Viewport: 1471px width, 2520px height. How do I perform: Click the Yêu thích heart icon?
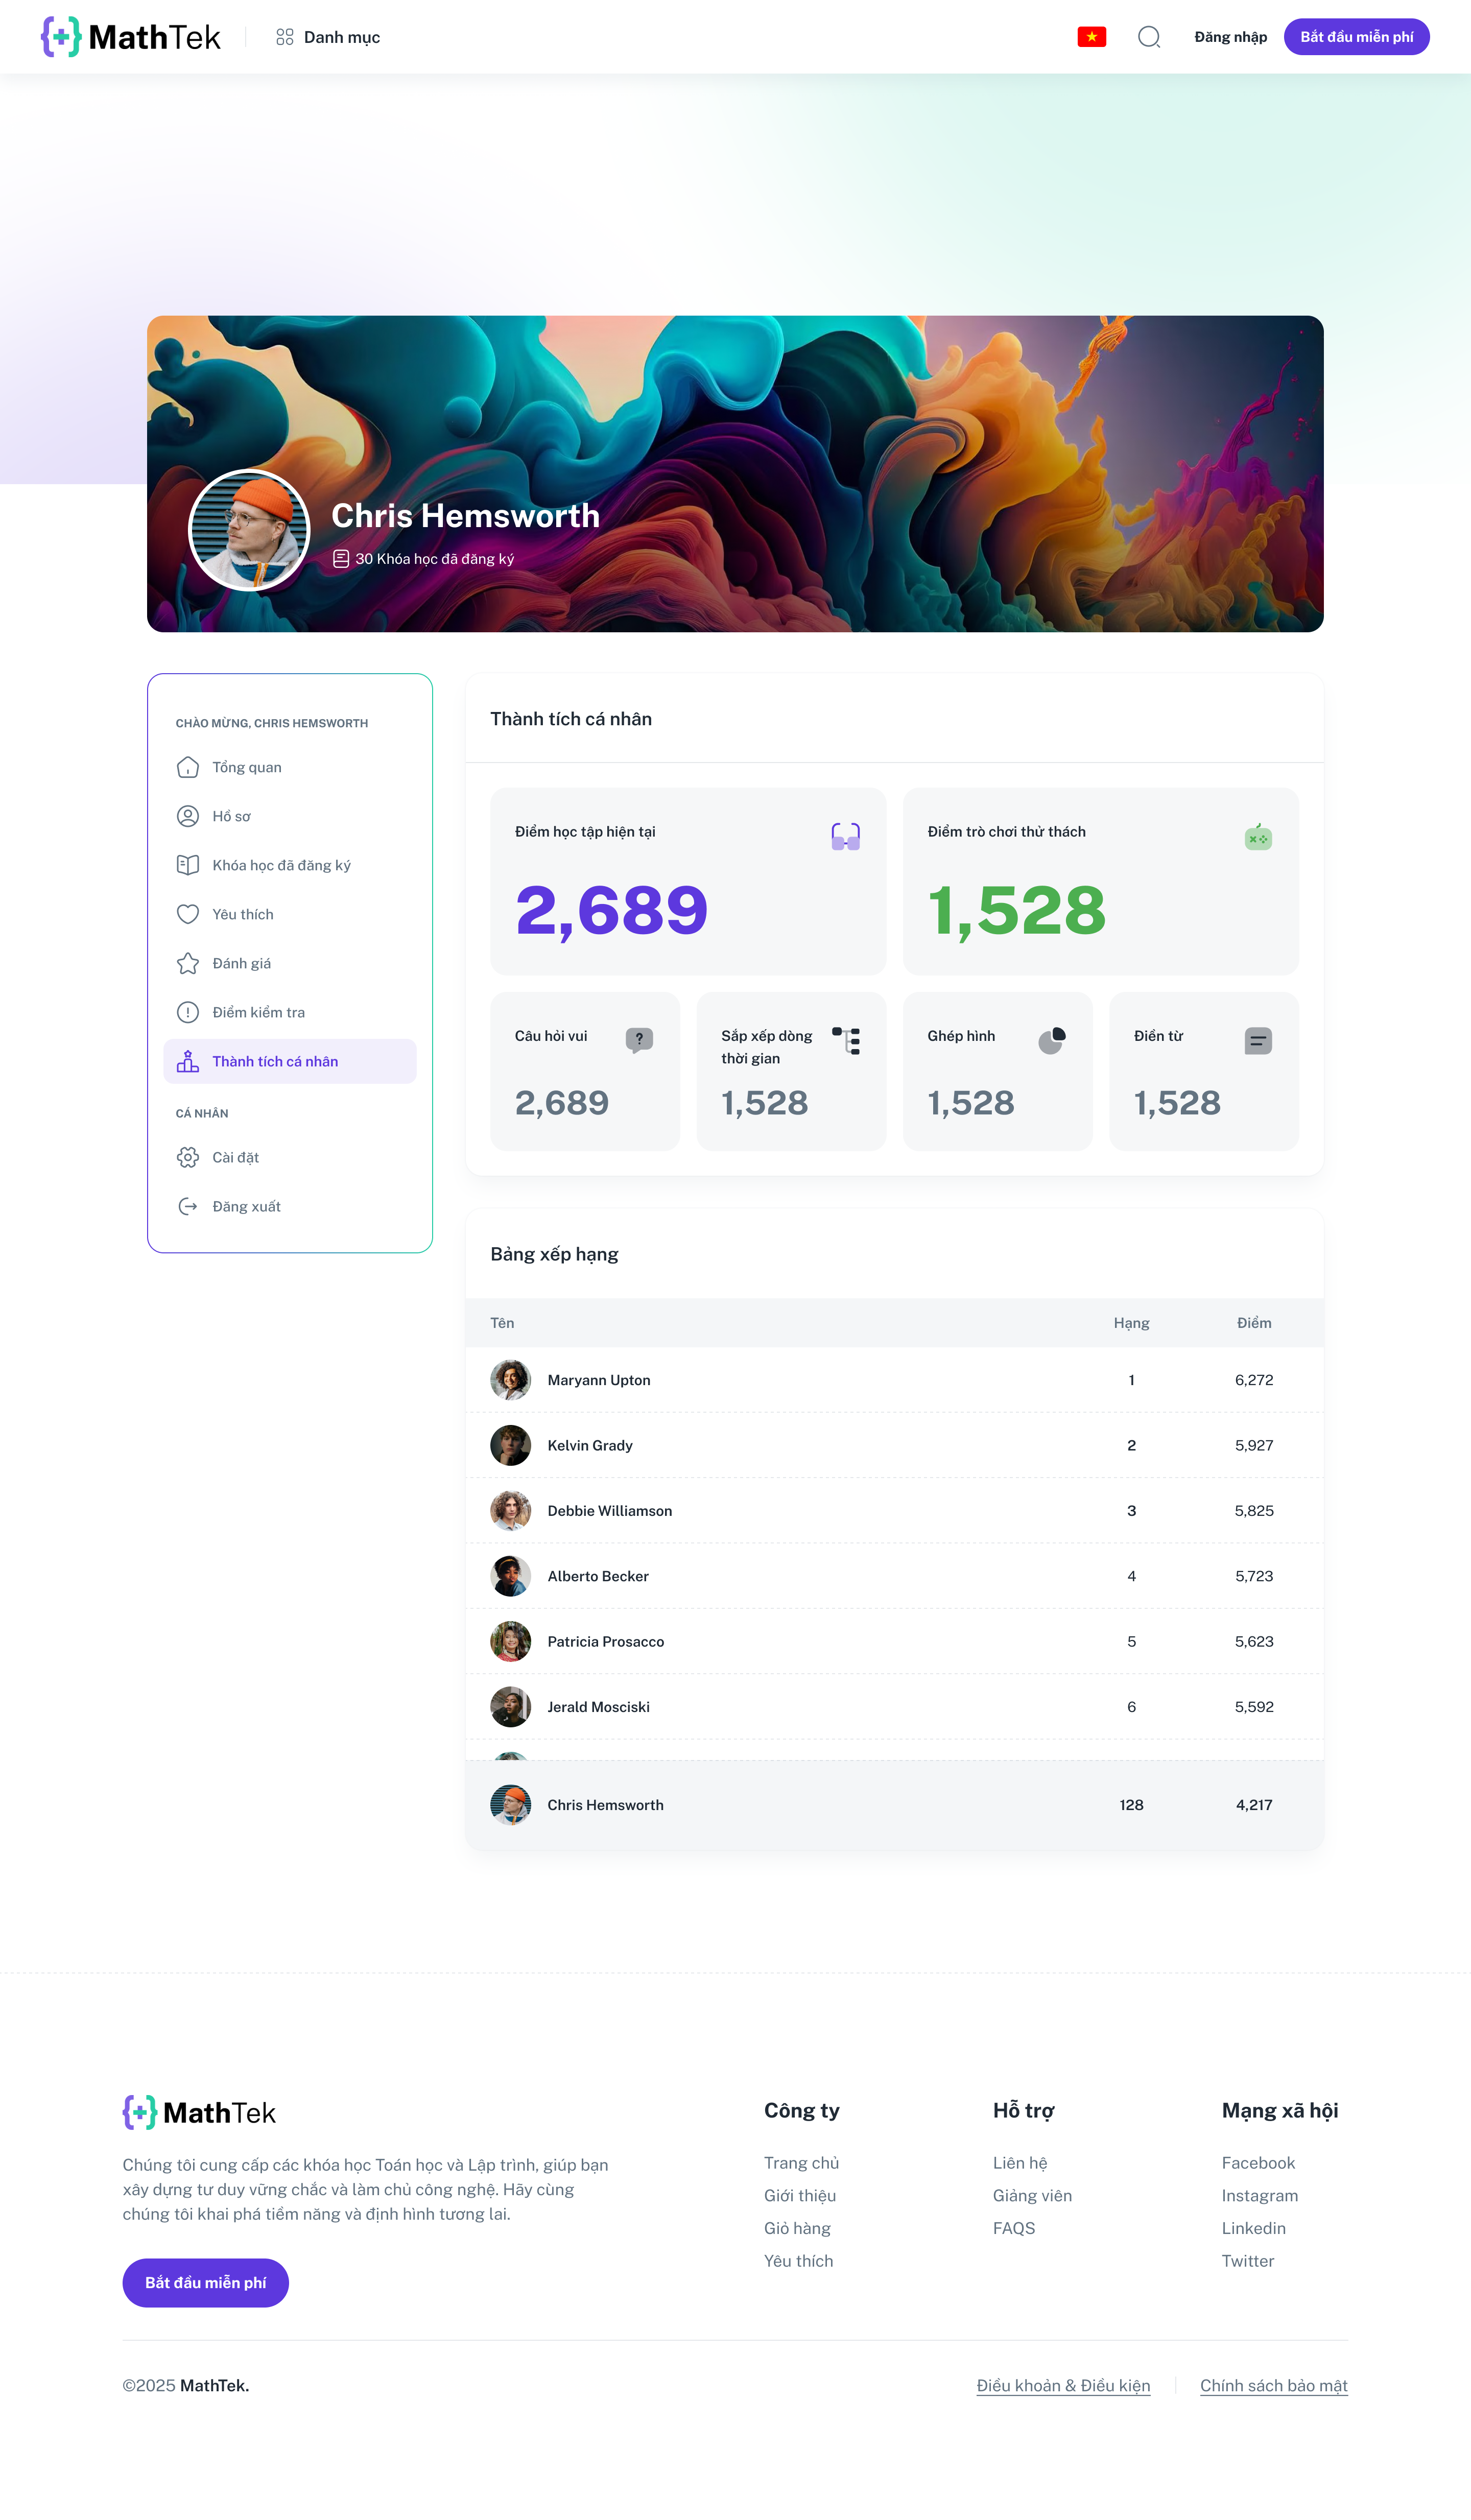coord(188,914)
